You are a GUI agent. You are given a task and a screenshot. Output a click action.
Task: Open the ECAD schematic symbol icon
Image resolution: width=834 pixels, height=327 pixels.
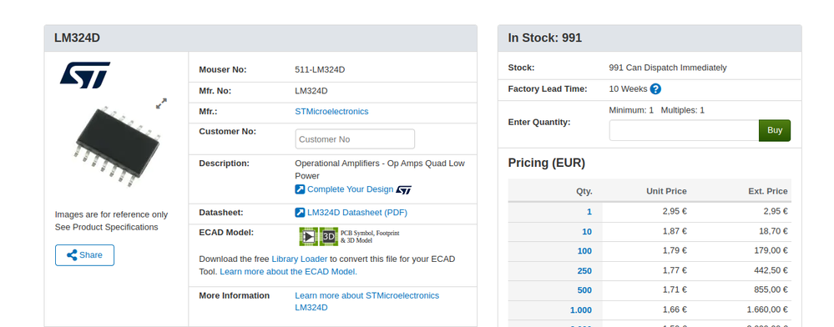pos(309,236)
